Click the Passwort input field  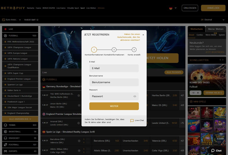(114, 96)
